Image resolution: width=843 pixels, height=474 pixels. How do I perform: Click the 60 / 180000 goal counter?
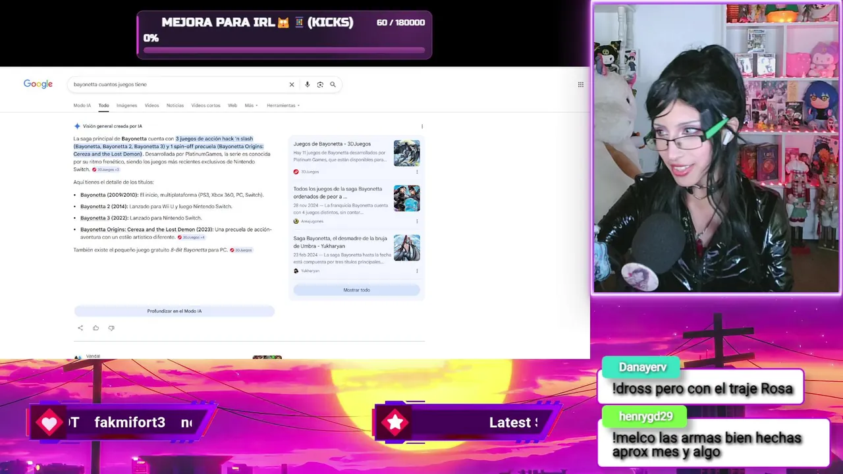coord(400,22)
